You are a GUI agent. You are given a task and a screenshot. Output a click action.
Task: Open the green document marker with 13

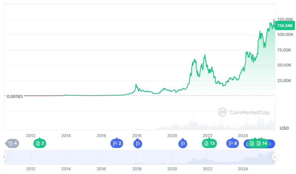pos(209,144)
